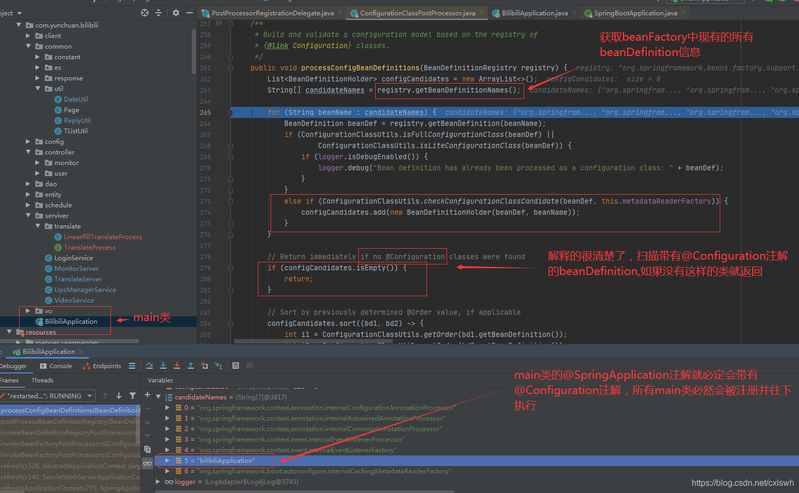Toggle code fold marker at line 265 for-loop
This screenshot has height=493, width=799.
click(230, 113)
